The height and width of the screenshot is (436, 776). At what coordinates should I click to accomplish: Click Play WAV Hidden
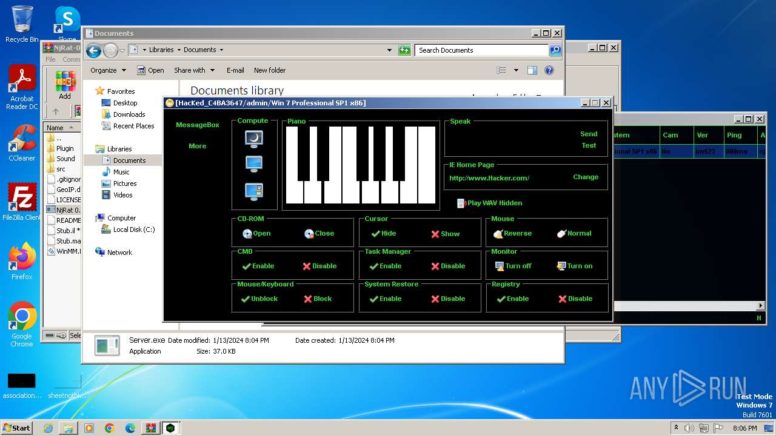tap(489, 203)
